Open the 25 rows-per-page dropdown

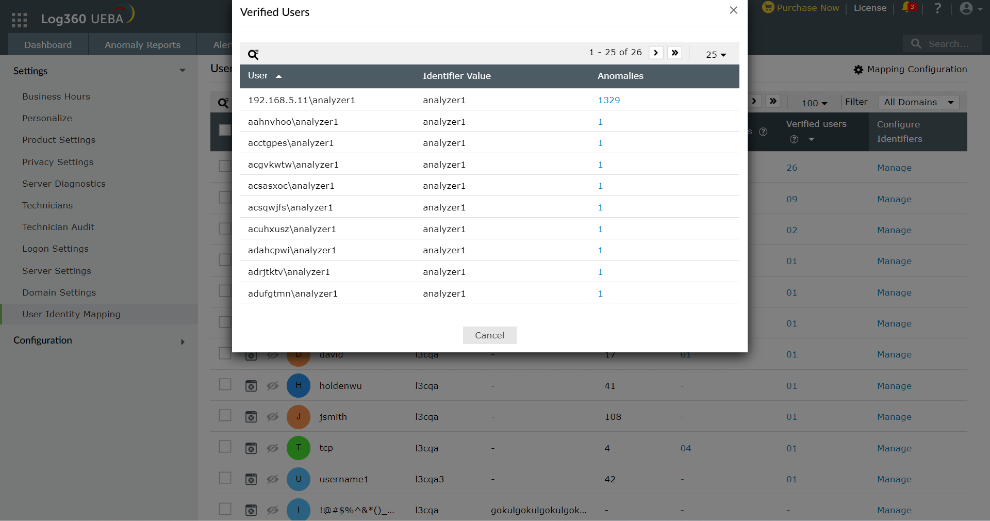(x=716, y=54)
